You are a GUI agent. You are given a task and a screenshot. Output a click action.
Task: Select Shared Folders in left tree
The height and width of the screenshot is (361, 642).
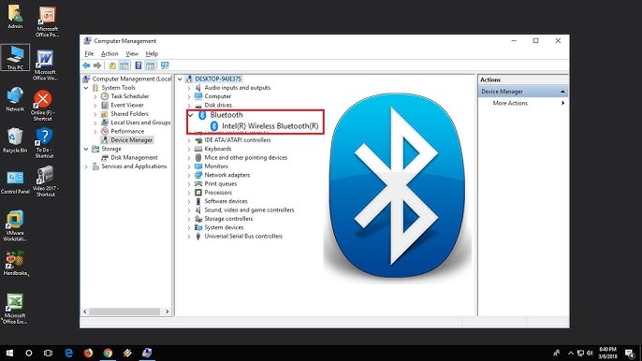tap(129, 114)
